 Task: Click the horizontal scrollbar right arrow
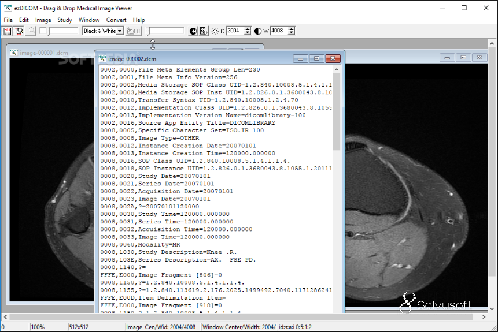[x=484, y=317]
